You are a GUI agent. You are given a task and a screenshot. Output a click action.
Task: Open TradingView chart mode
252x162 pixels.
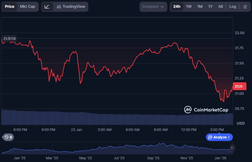pyautogui.click(x=71, y=7)
